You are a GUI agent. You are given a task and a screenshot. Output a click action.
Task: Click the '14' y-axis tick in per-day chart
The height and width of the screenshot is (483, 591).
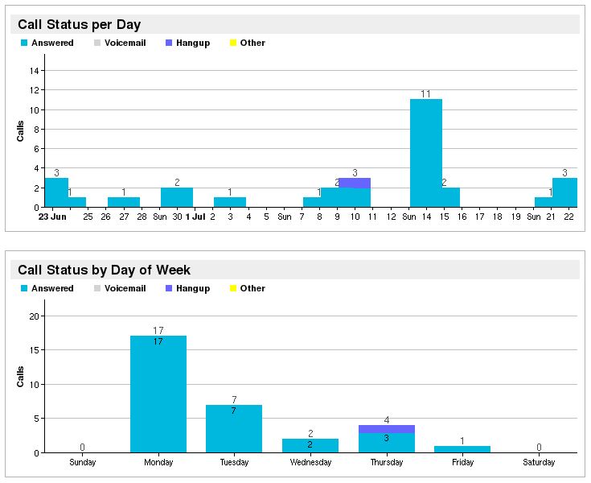pos(35,71)
